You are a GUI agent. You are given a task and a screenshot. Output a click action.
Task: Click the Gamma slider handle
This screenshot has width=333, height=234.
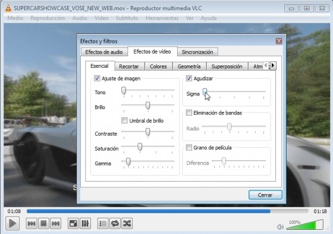tap(128, 162)
